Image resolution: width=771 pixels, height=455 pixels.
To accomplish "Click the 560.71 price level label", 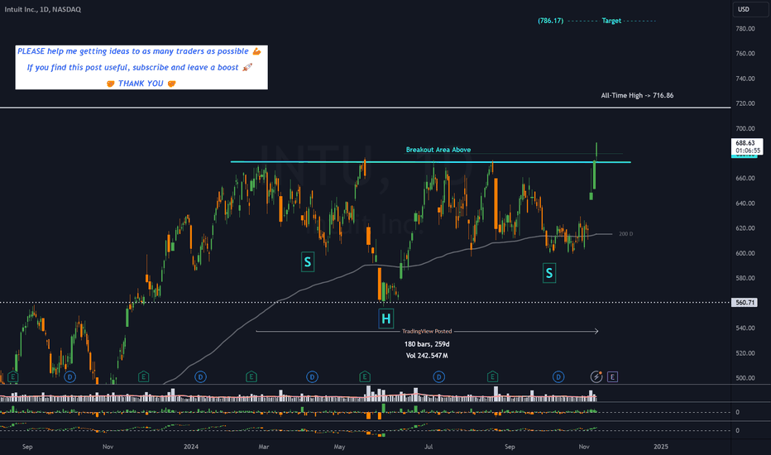I will pyautogui.click(x=745, y=303).
